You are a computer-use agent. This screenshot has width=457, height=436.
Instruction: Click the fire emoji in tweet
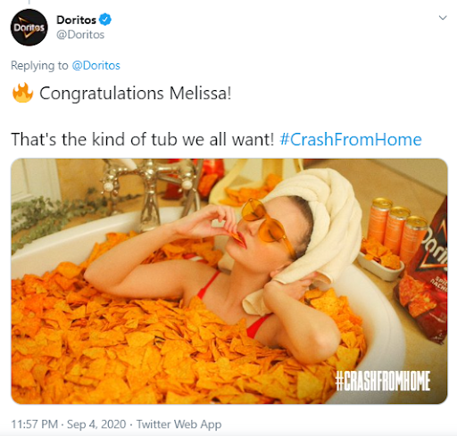click(22, 93)
